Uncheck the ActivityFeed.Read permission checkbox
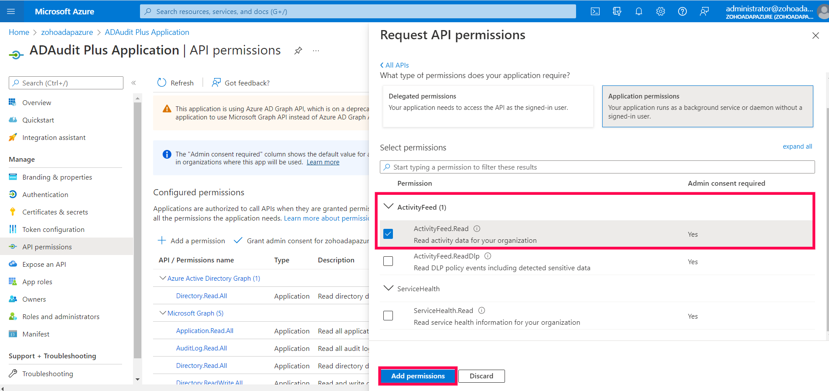Viewport: 829px width, 391px height. point(388,234)
